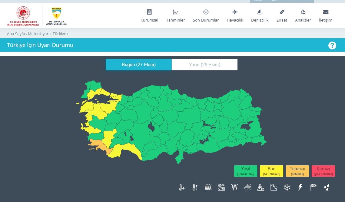Viewport: 345px width, 202px height.
Task: Open the Son Durumlar menu
Action: tap(206, 16)
